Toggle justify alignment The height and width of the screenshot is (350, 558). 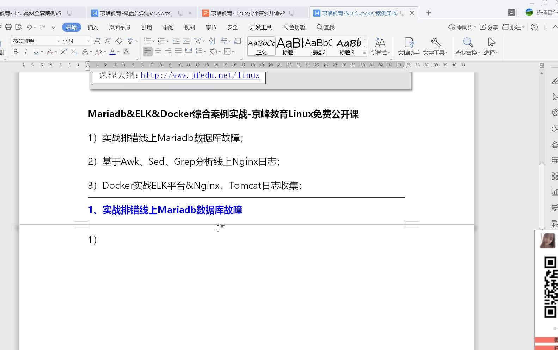(x=178, y=52)
